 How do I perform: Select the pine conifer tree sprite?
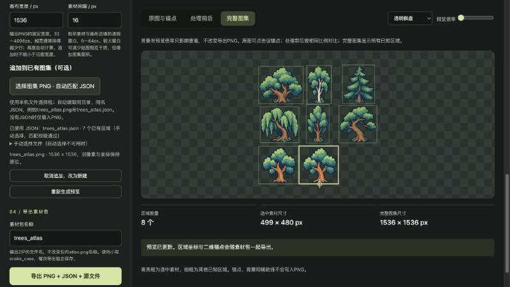[358, 84]
